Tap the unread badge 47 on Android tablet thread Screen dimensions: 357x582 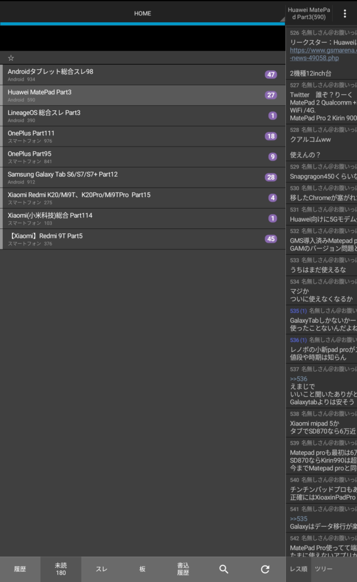(x=271, y=74)
